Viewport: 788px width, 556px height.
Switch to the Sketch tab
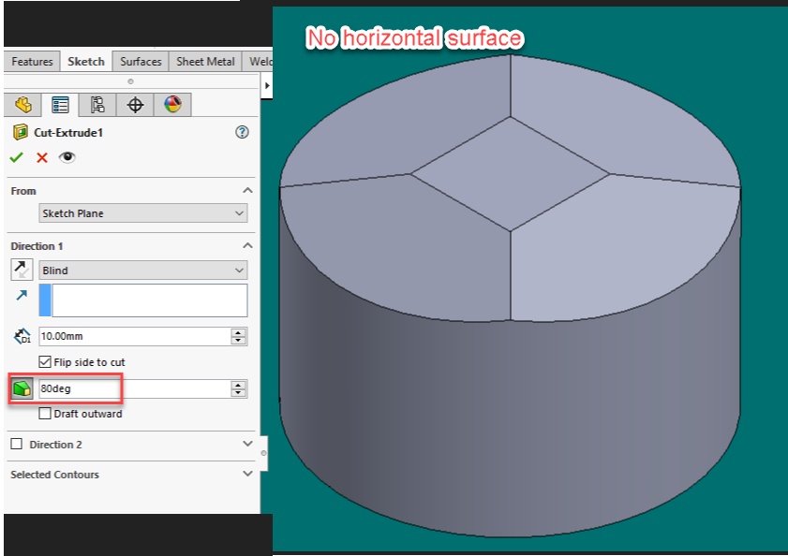86,61
